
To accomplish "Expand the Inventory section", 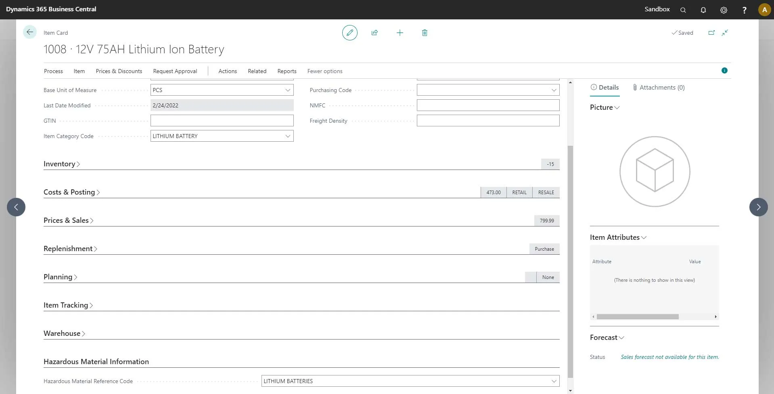I will point(61,164).
